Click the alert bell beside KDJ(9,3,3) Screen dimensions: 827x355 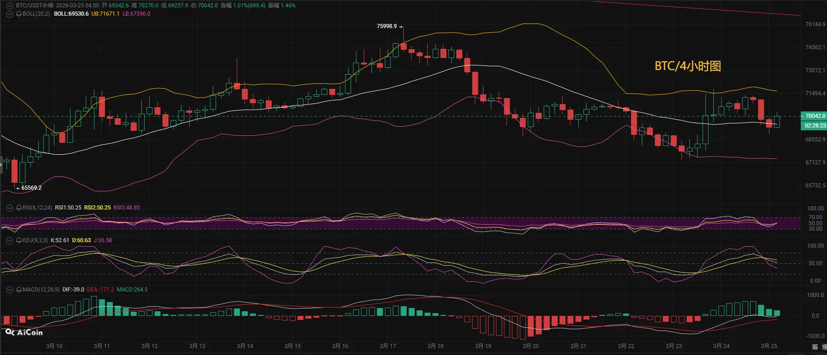(x=19, y=240)
